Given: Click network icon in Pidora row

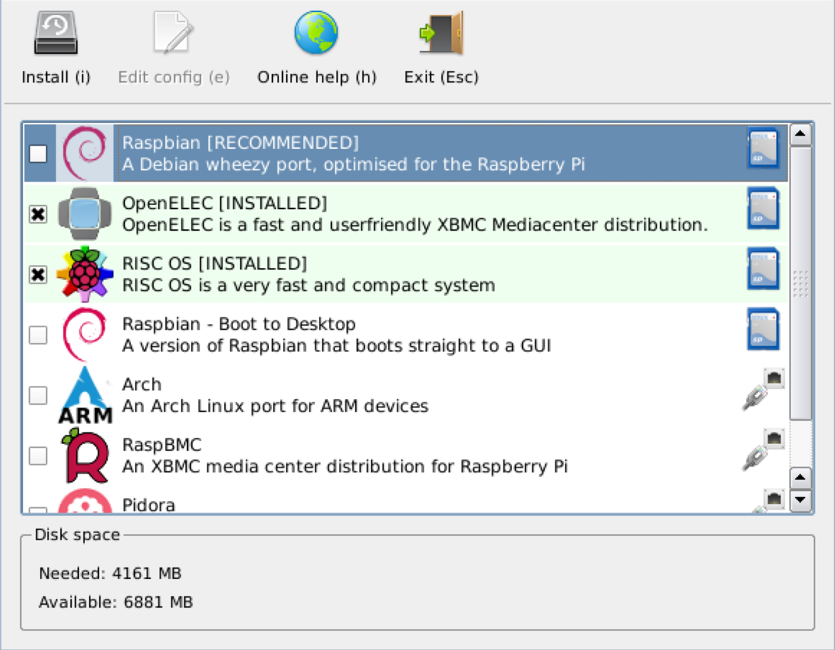Looking at the screenshot, I should [769, 501].
